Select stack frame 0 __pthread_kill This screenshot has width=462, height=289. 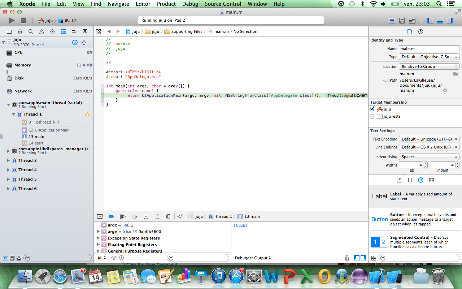pos(44,122)
